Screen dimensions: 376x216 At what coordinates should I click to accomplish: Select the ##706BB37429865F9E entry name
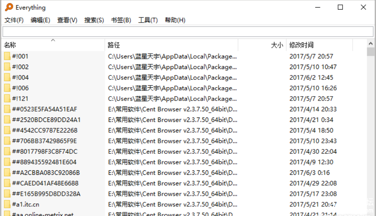pos(45,141)
